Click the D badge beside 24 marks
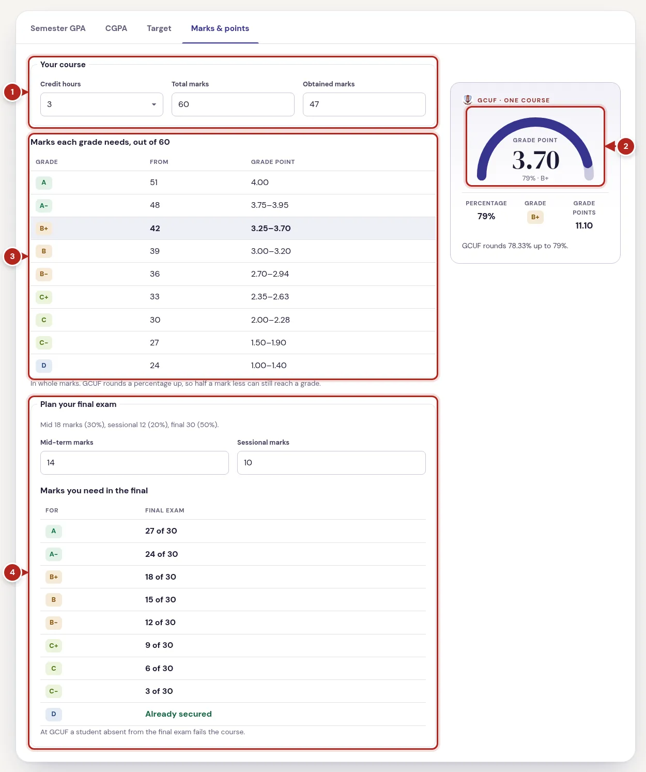Image resolution: width=646 pixels, height=772 pixels. point(44,366)
